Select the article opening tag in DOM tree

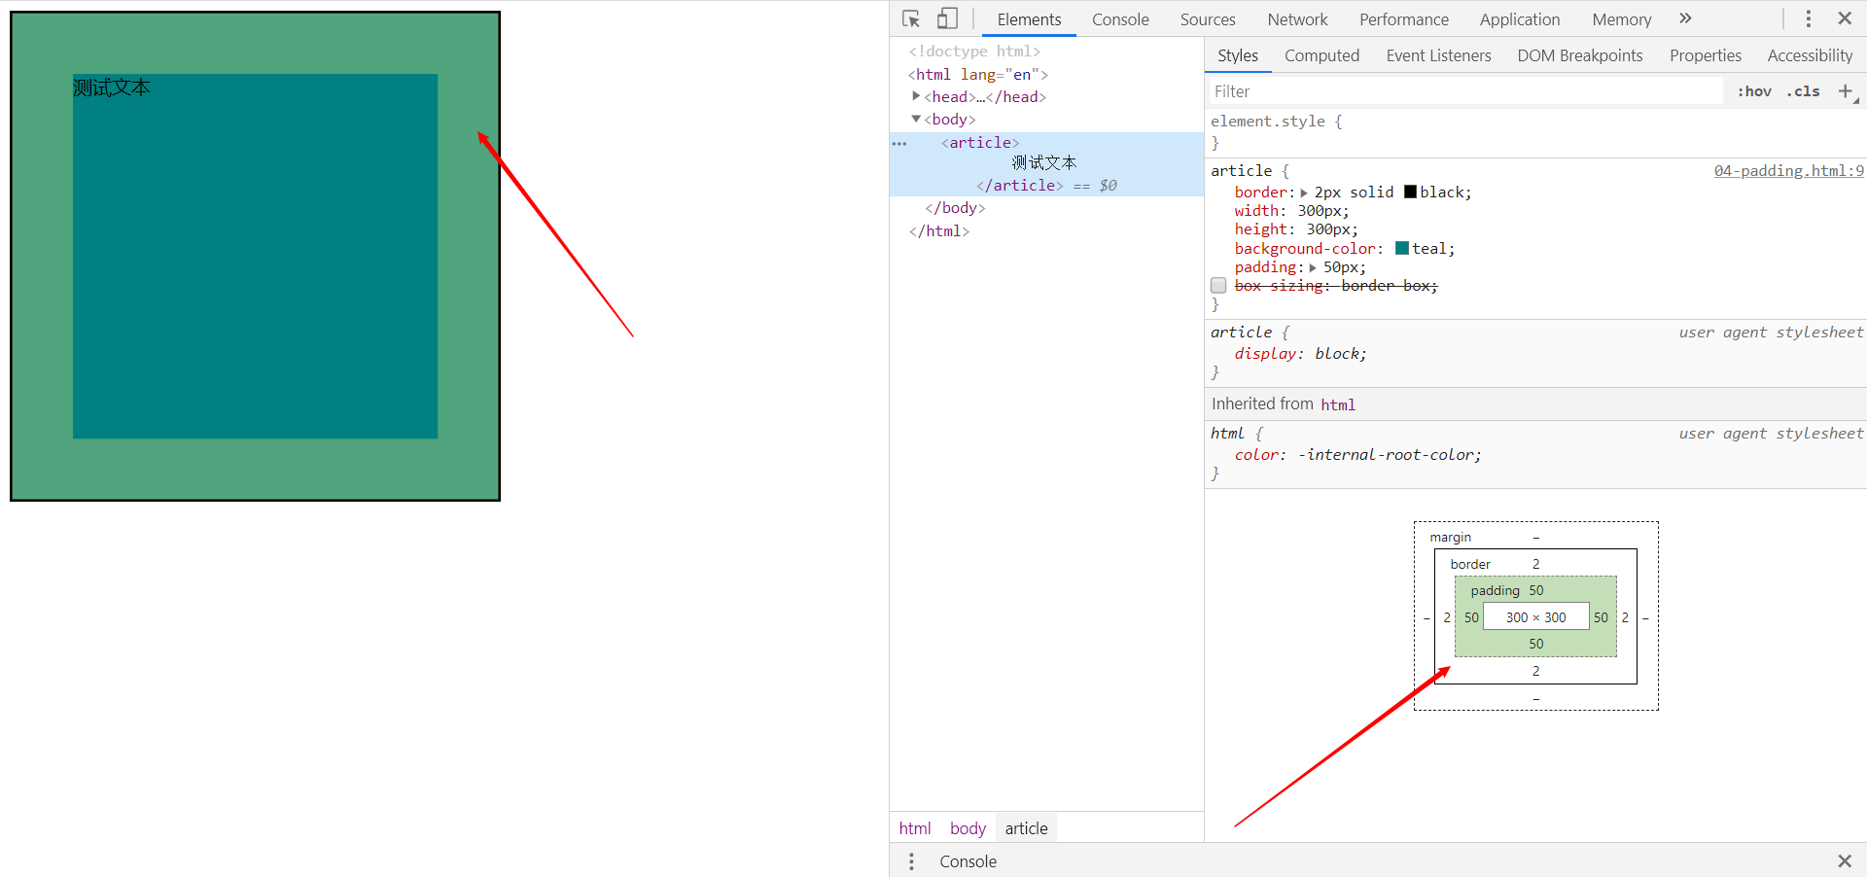click(980, 142)
